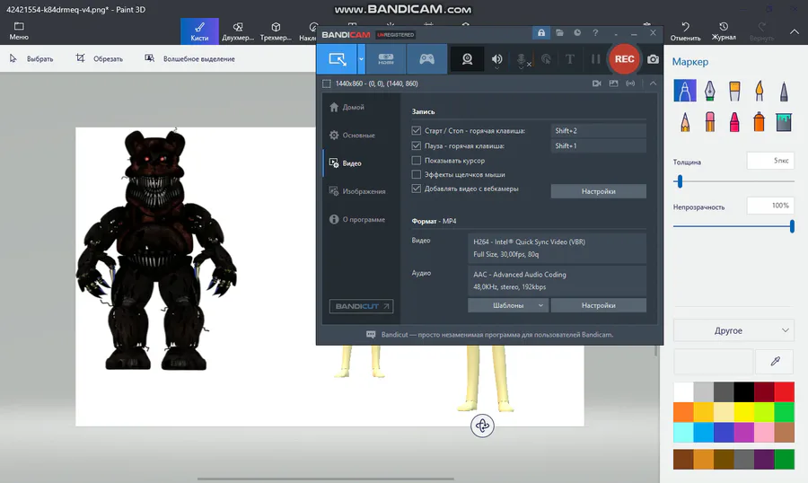This screenshot has width=808, height=483.
Task: Enable the Показывать курсор checkbox
Action: coord(417,161)
